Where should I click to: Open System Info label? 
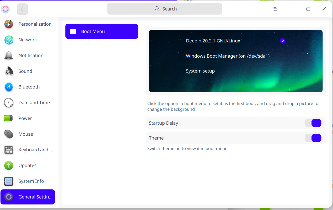click(31, 181)
